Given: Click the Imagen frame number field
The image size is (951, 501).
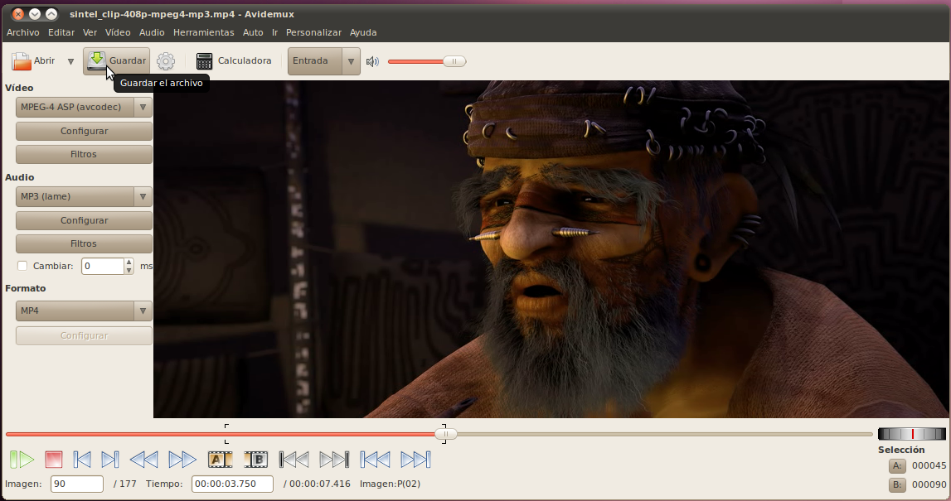Looking at the screenshot, I should click(x=77, y=484).
